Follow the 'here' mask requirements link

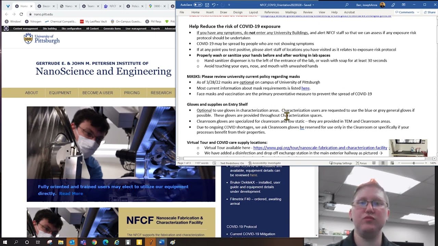(305, 88)
